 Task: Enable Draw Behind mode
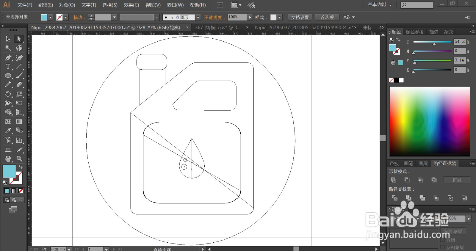[x=14, y=200]
